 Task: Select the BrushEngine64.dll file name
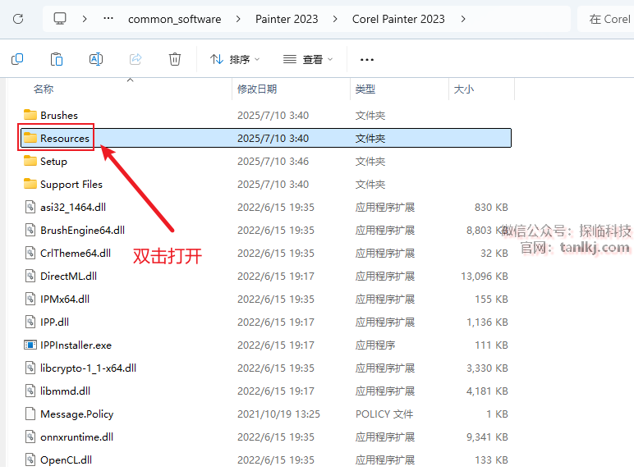coord(82,231)
